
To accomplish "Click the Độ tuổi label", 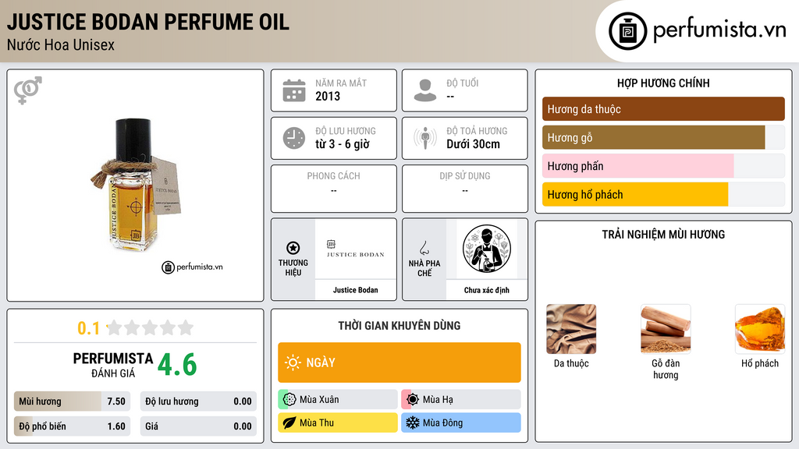I will (x=463, y=83).
